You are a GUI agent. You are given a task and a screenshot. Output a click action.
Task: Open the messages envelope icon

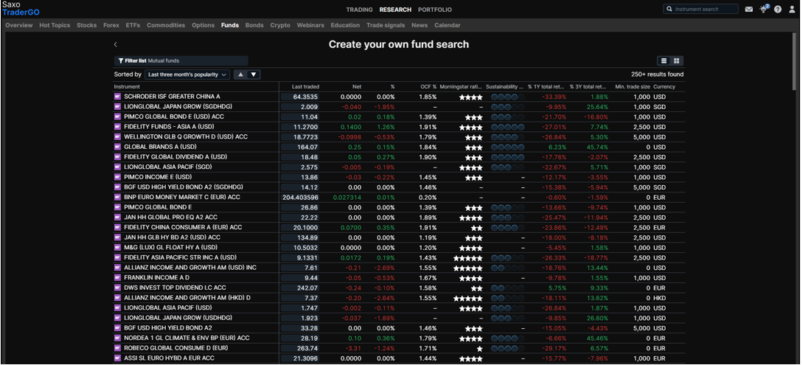pyautogui.click(x=748, y=9)
